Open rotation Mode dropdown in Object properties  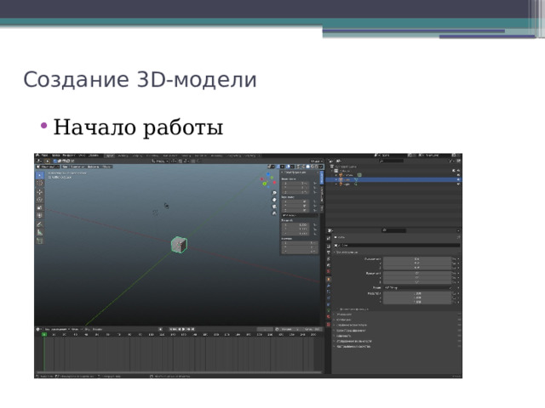pyautogui.click(x=416, y=288)
